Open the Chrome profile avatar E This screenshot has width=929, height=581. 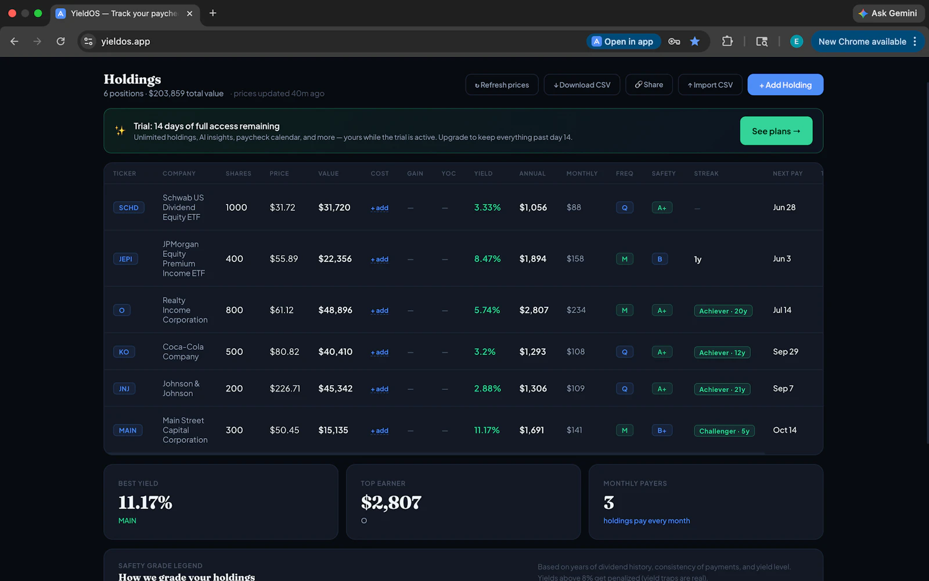[796, 41]
